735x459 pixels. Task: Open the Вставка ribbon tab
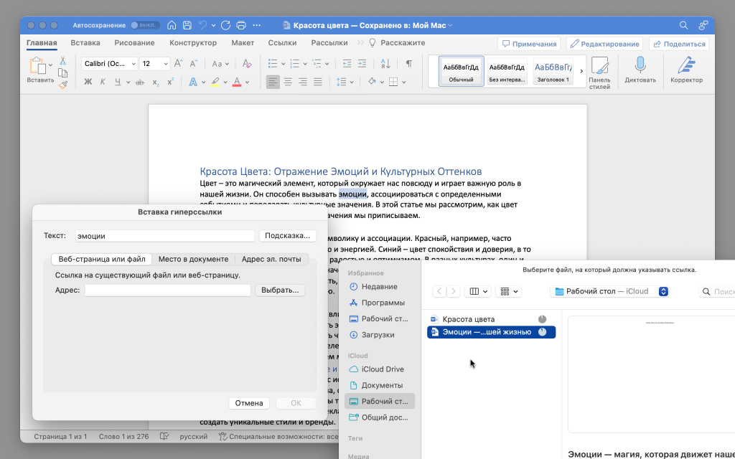click(x=85, y=43)
